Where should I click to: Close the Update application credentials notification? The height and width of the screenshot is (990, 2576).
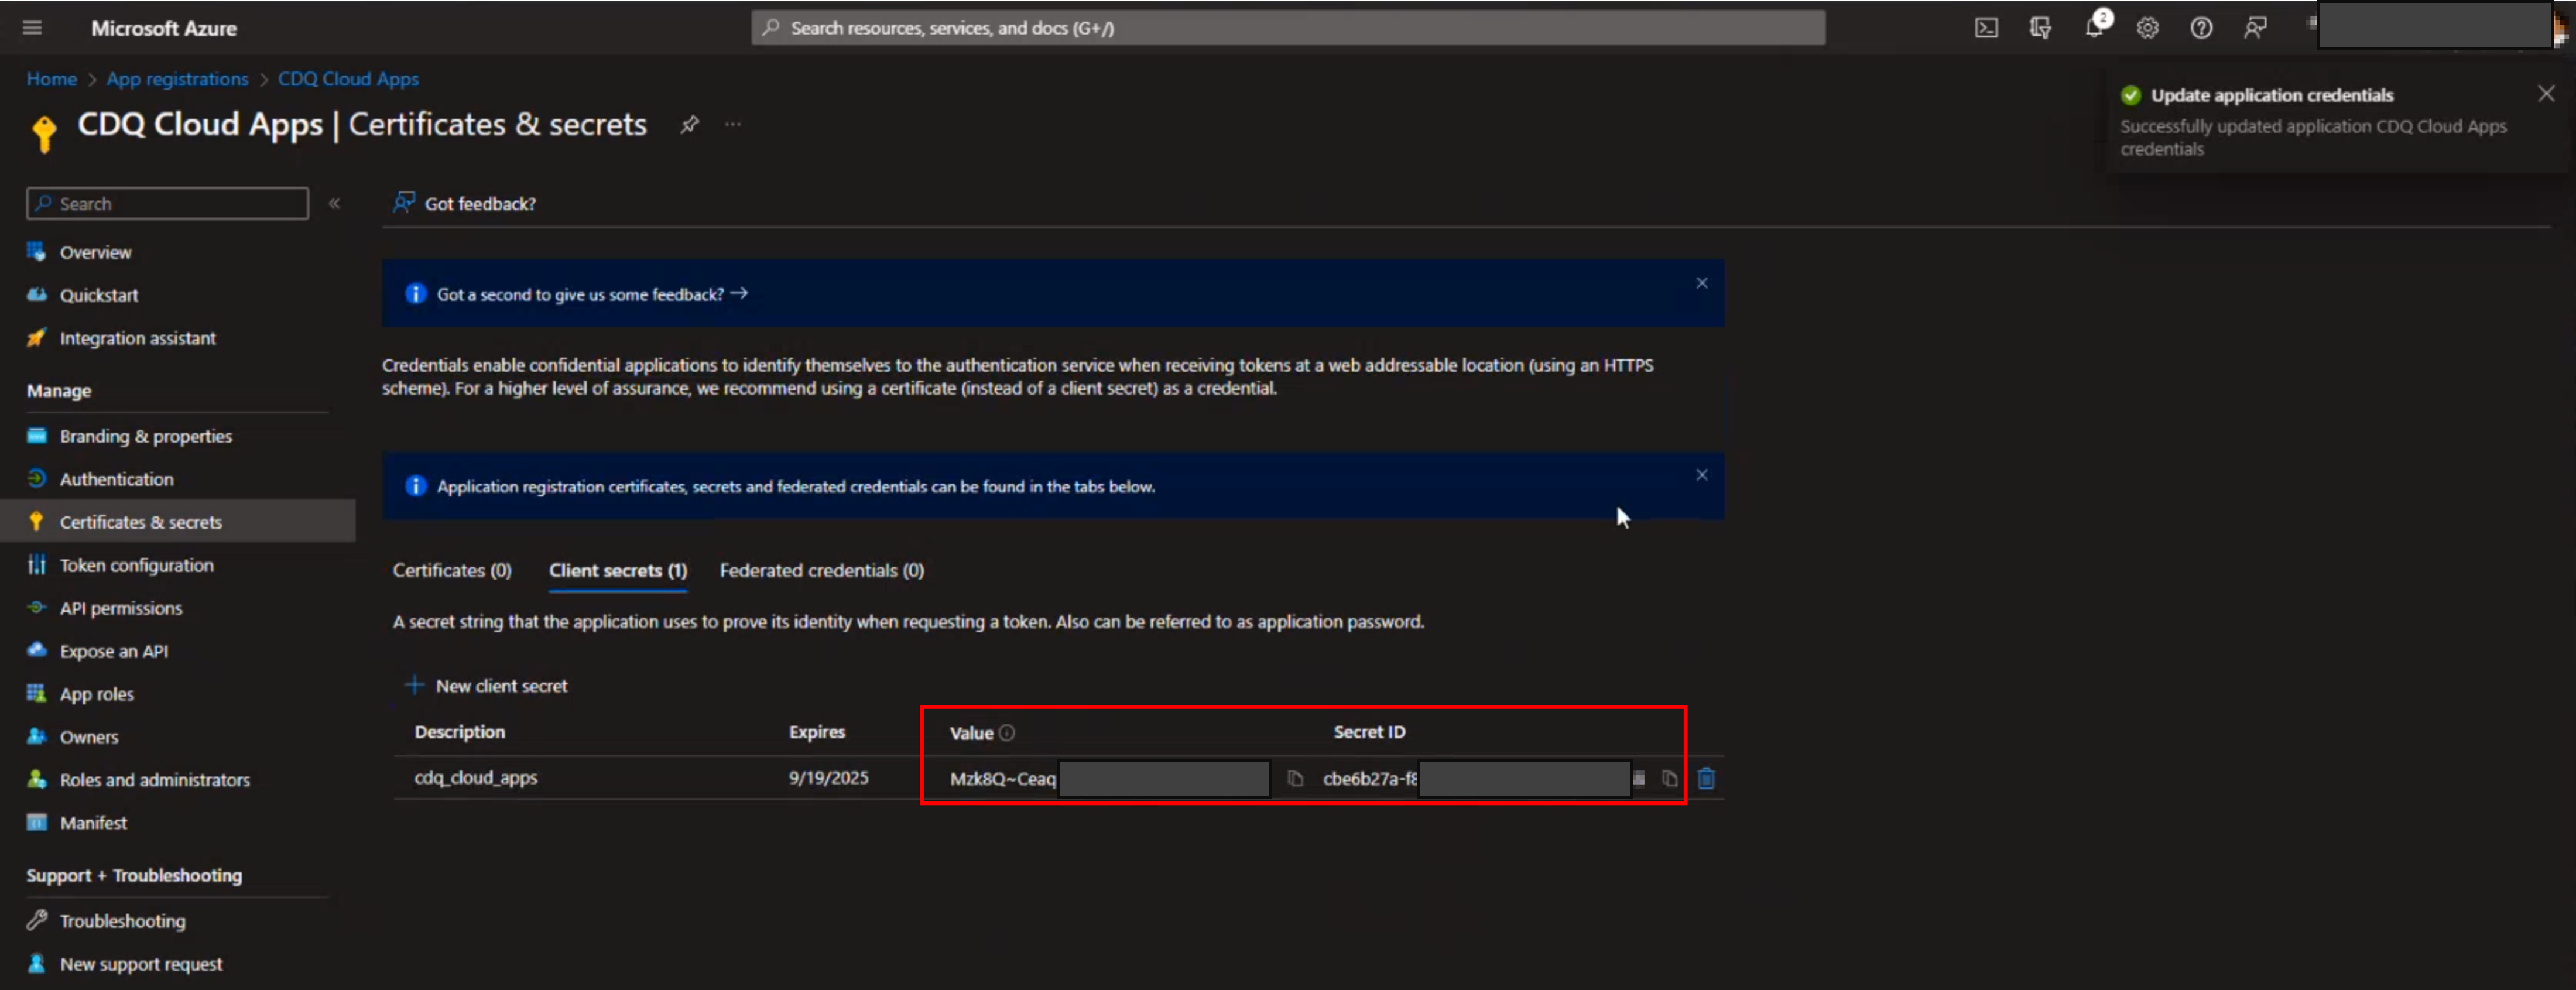2546,93
